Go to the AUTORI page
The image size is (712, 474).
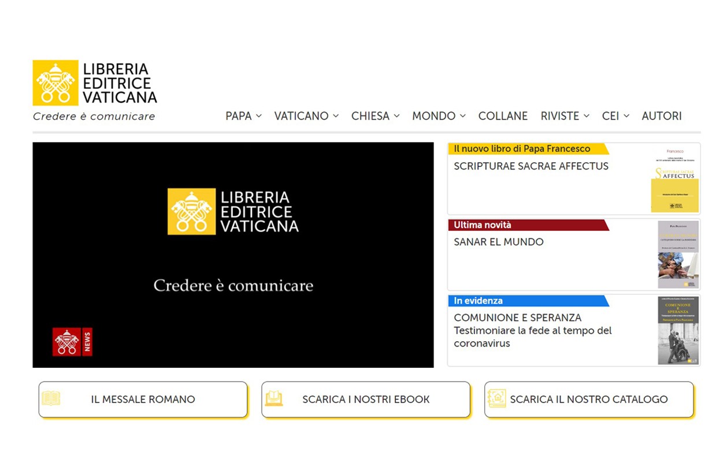662,116
